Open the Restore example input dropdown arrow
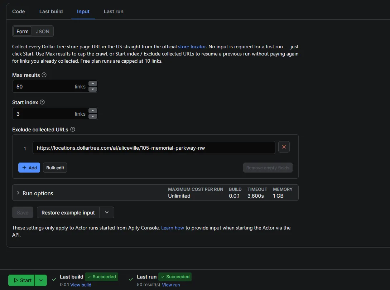Screen dimensions: 390x290 click(107, 212)
